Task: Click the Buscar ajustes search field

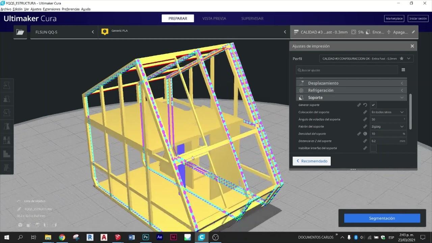Action: pyautogui.click(x=347, y=70)
